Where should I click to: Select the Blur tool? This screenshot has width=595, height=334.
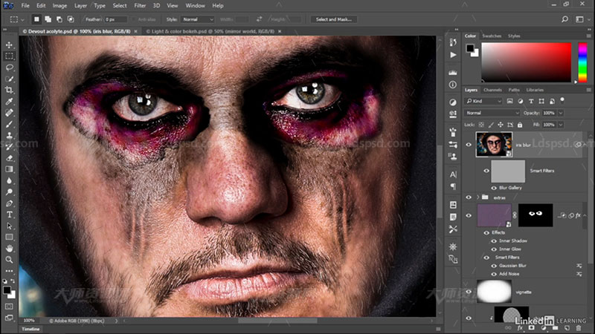tap(9, 180)
